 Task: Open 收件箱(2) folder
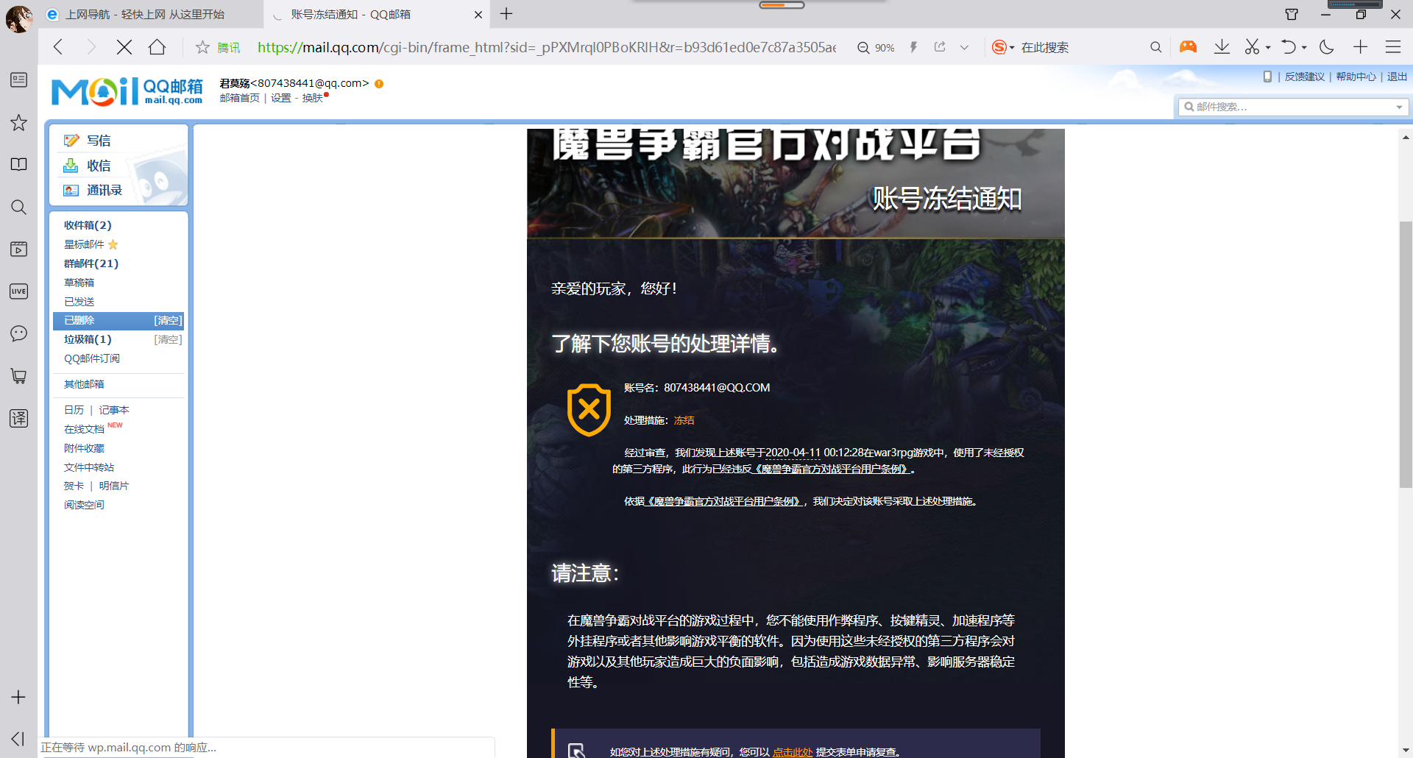[88, 225]
